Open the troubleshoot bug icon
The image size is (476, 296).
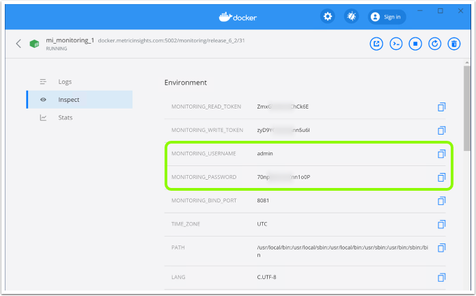351,16
